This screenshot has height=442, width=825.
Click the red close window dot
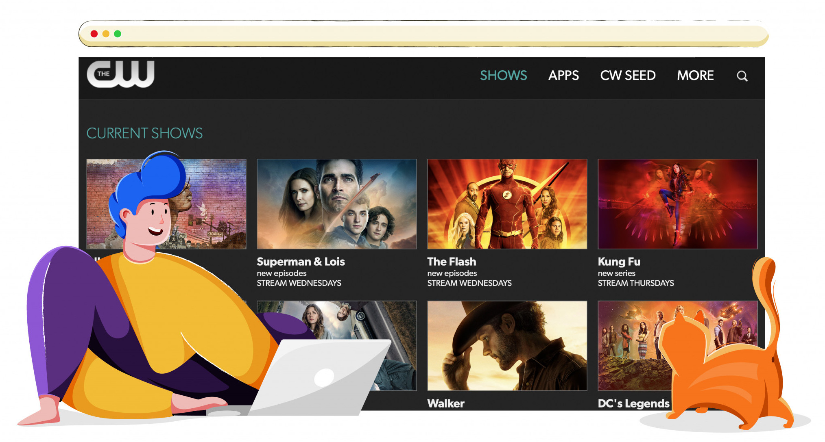click(x=94, y=34)
